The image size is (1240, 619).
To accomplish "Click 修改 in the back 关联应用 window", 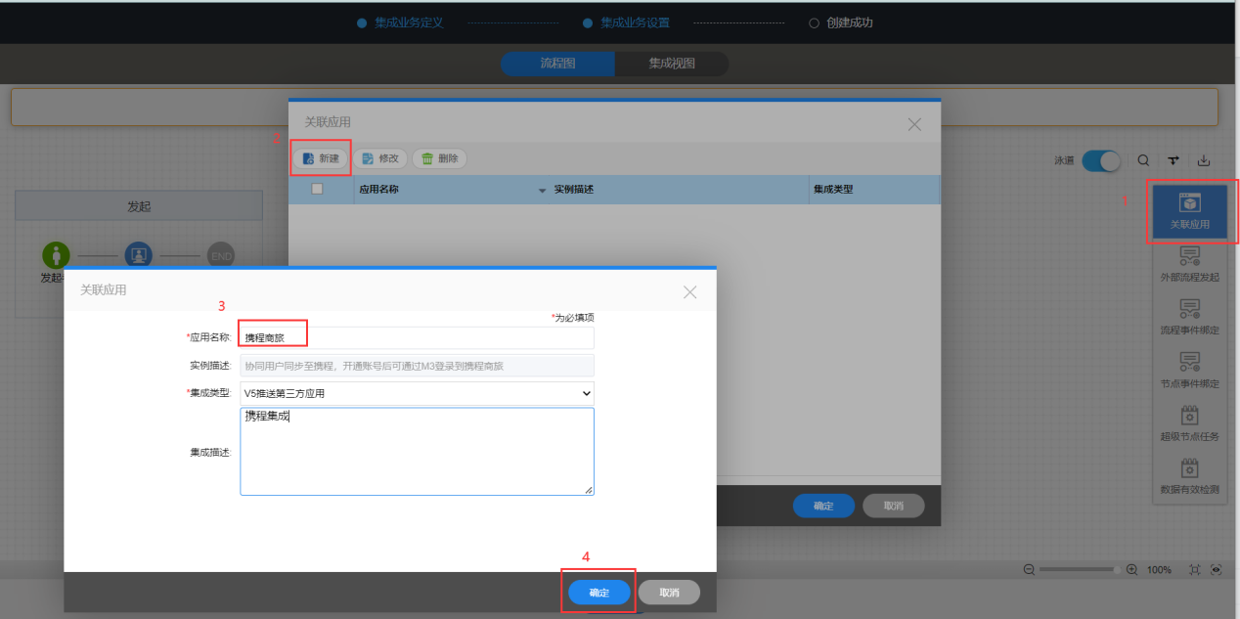I will pos(380,158).
